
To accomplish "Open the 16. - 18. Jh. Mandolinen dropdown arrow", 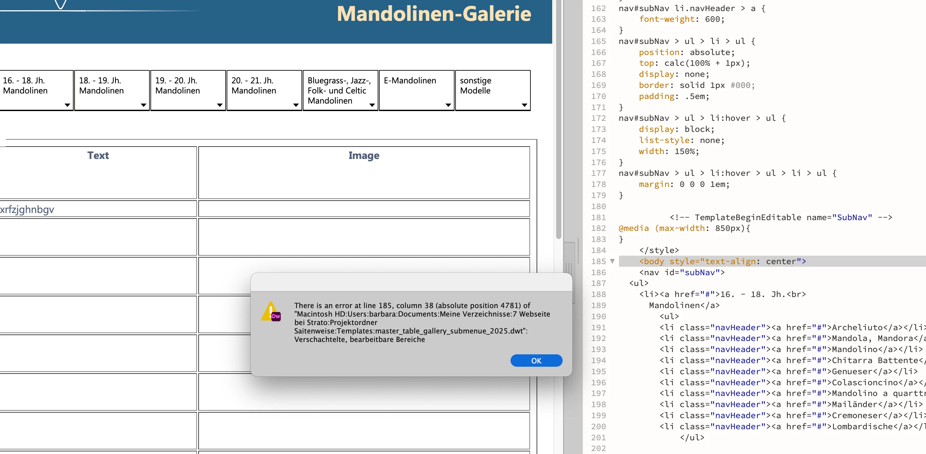I will [x=67, y=105].
